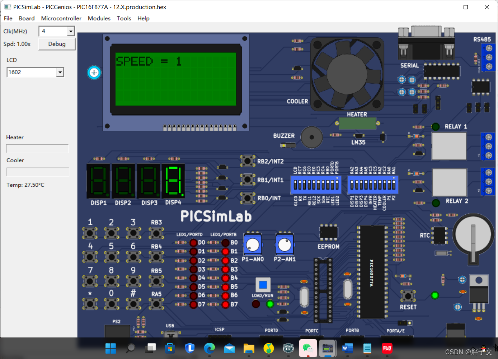Viewport: 498px width, 359px height.
Task: Toggle the DISP4 DIP switch
Action: click(x=366, y=185)
